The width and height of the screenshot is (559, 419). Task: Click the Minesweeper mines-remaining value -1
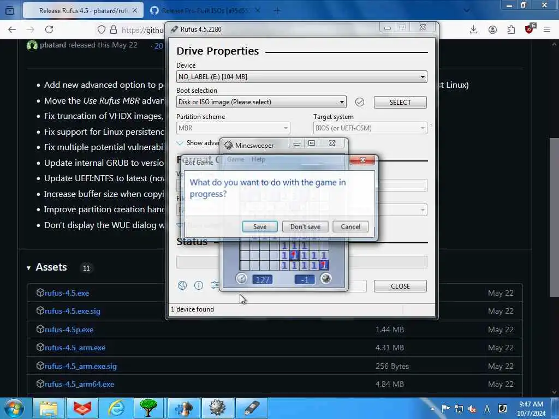coord(305,280)
